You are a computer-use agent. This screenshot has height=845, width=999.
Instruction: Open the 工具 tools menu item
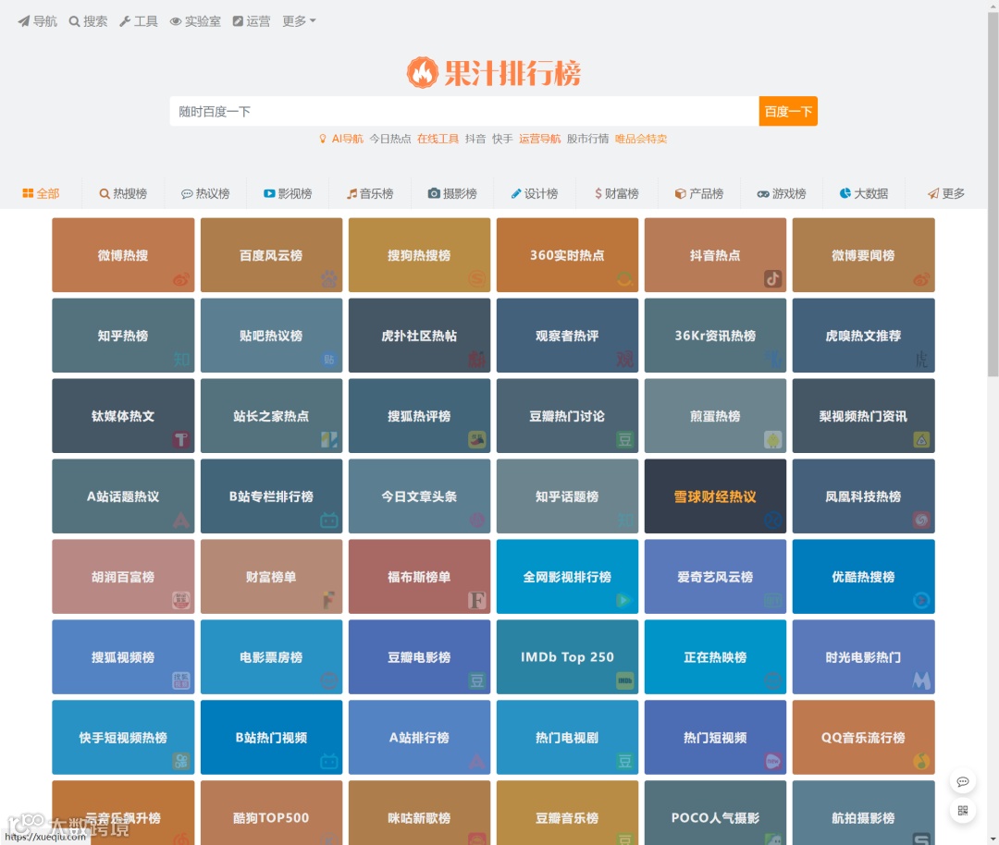139,21
